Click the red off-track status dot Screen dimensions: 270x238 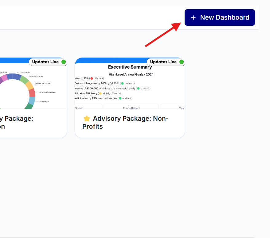[x=92, y=78]
